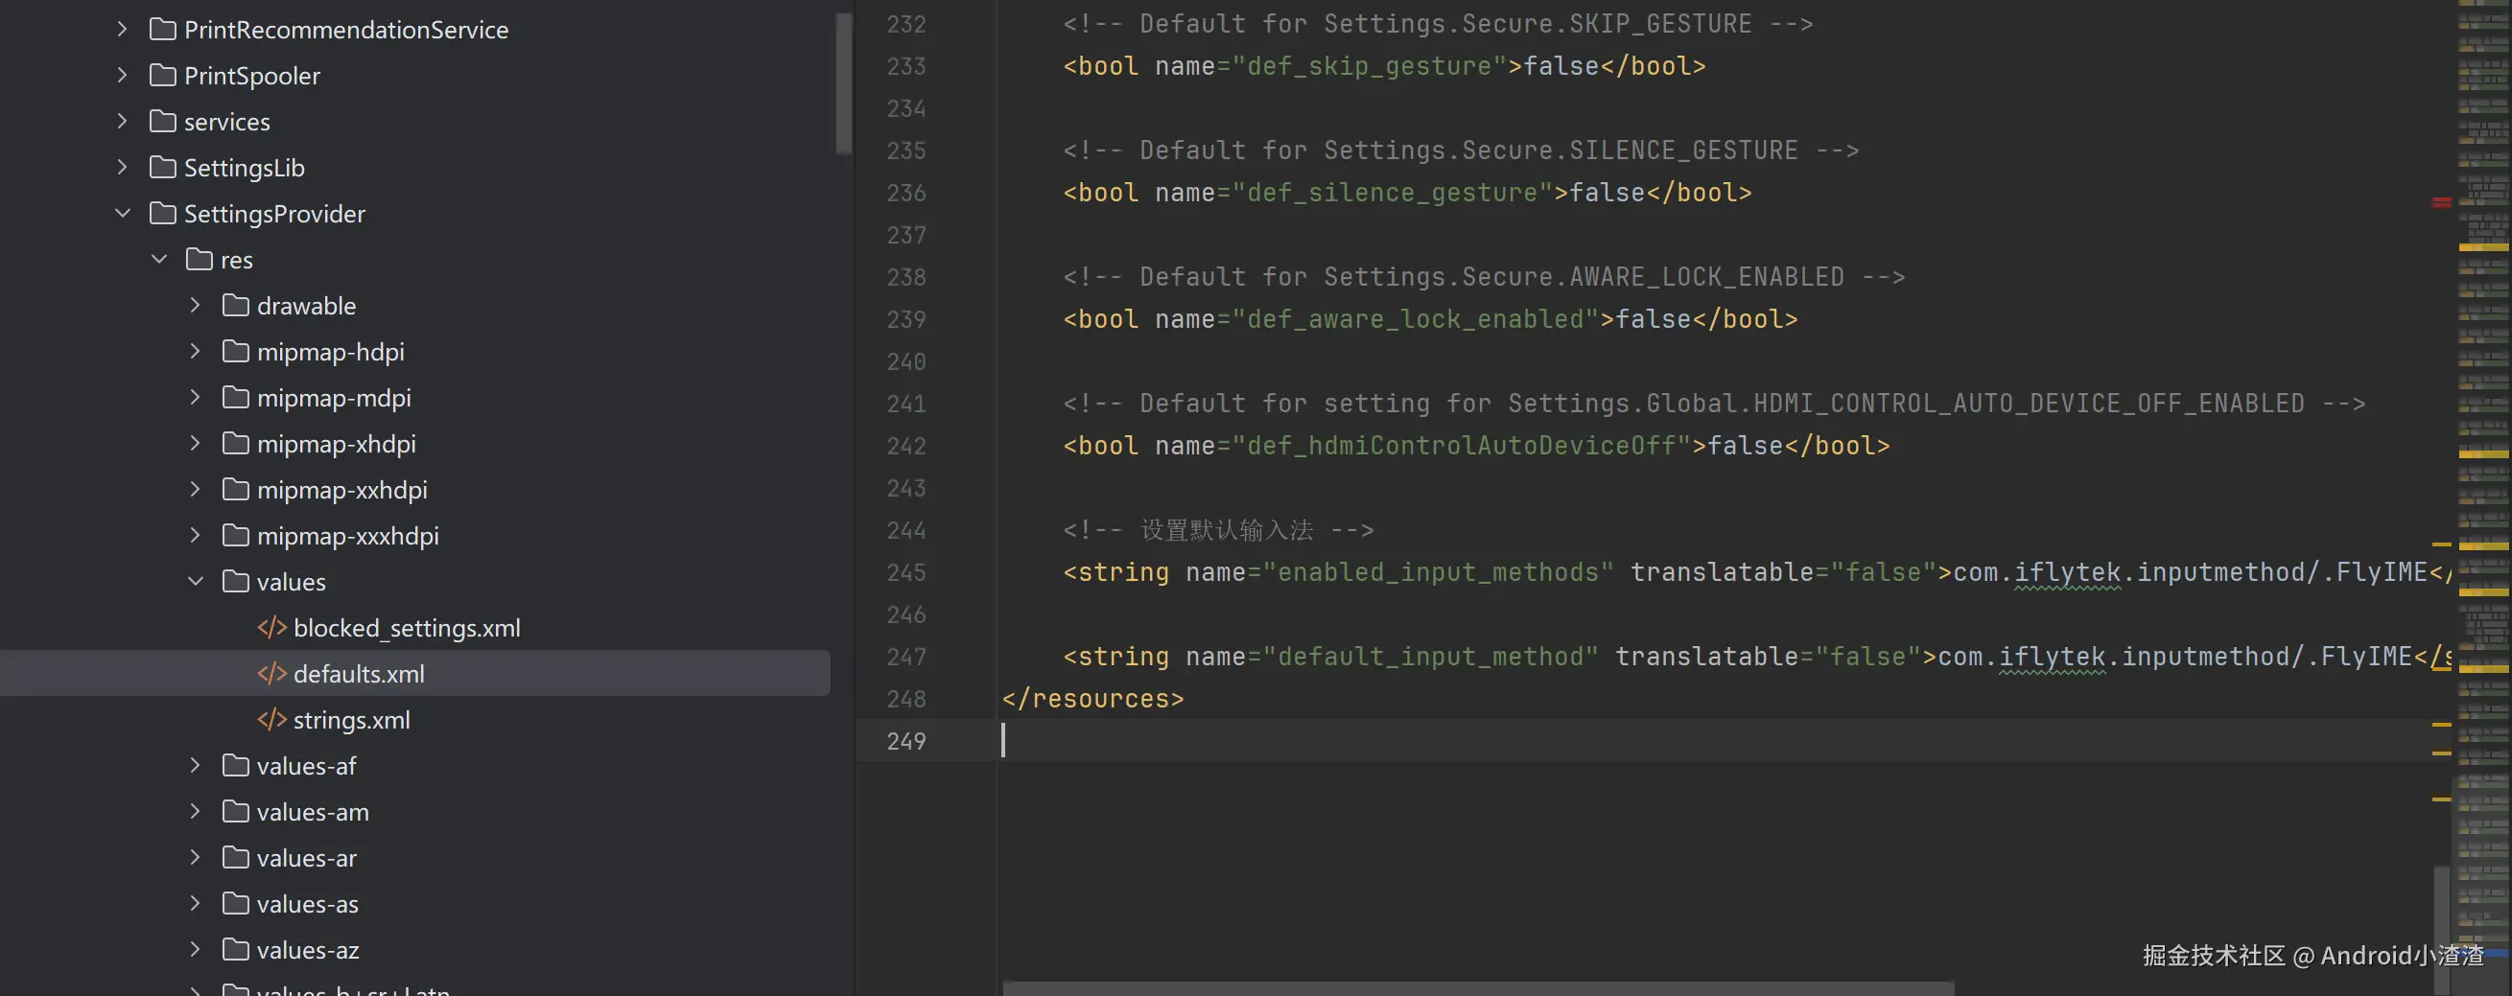Expand the values-af folder

[x=195, y=765]
